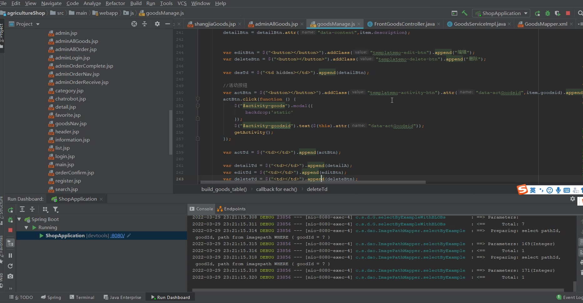583x303 pixels.
Task: Run ShopApplication with the green rerun icon
Action: [x=537, y=13]
